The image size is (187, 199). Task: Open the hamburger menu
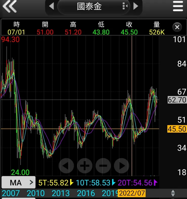click(x=178, y=6)
